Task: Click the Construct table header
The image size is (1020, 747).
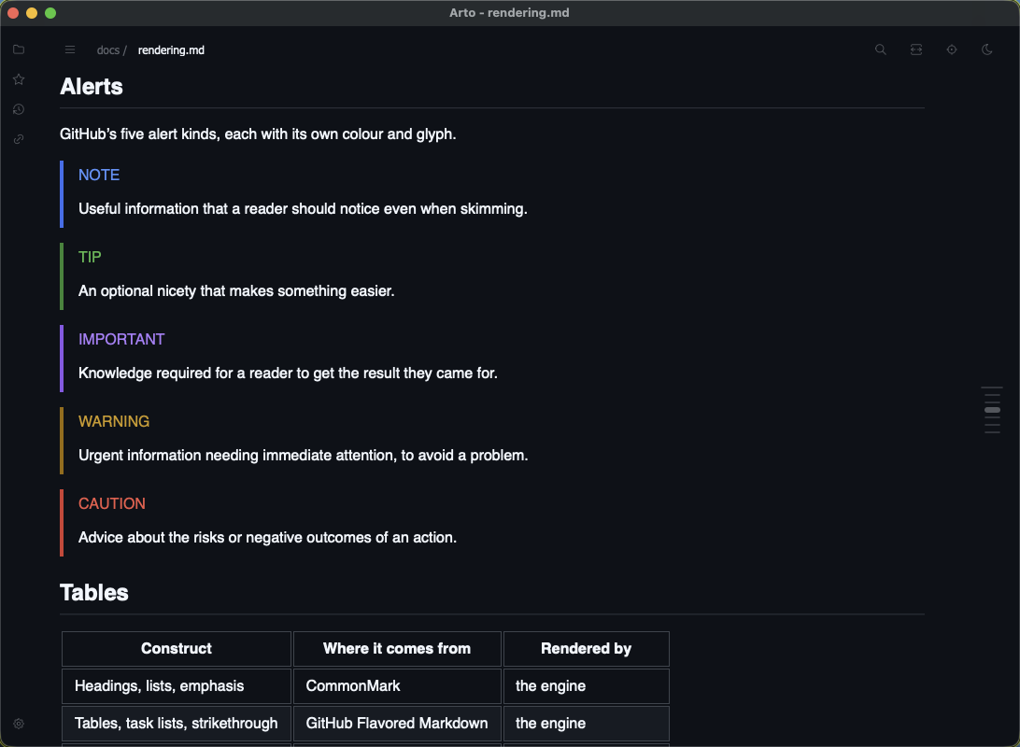Action: (x=177, y=649)
